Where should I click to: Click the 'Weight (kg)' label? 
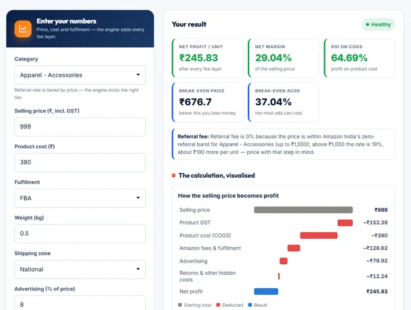coord(29,218)
